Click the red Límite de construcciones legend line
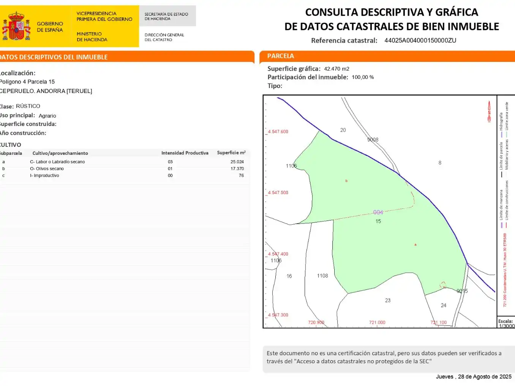 point(506,225)
